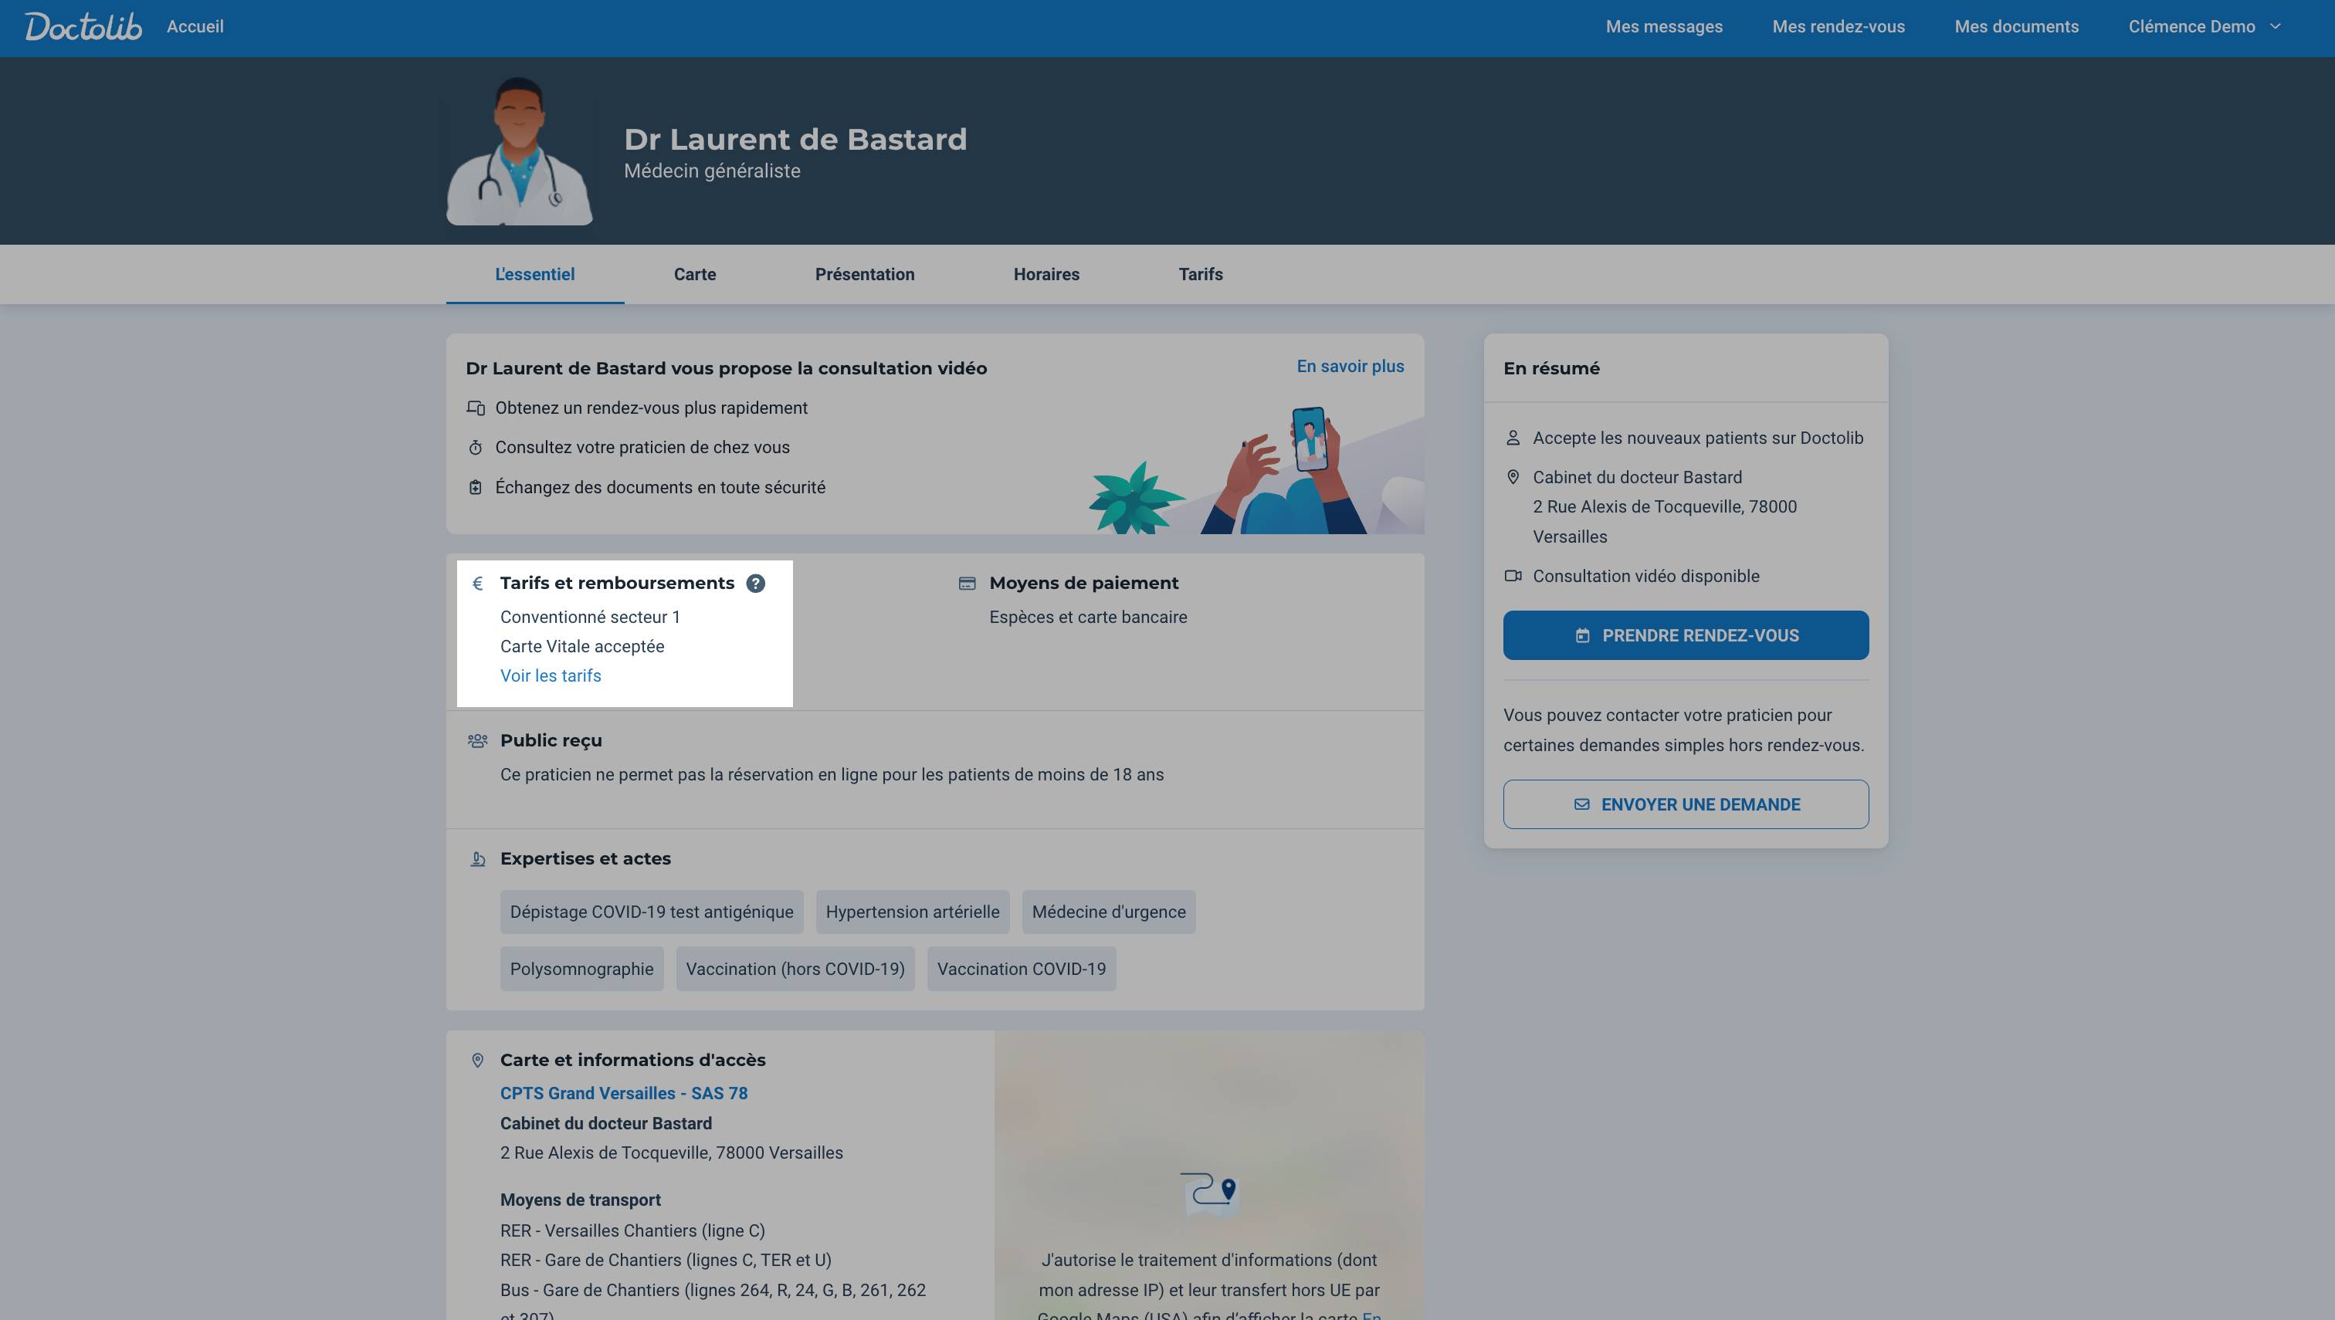Click the PRENDRE RENDEZ-VOUS button
The image size is (2335, 1320).
coord(1686,635)
